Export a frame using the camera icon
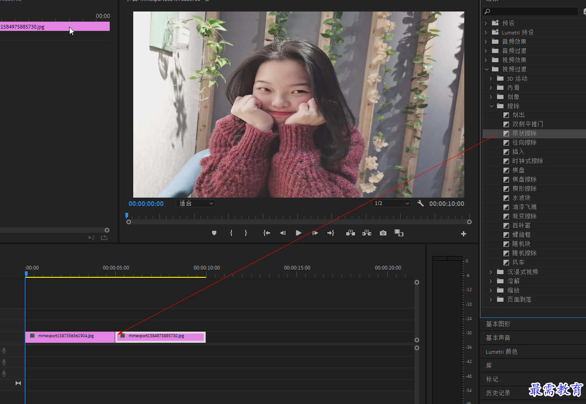 [383, 233]
